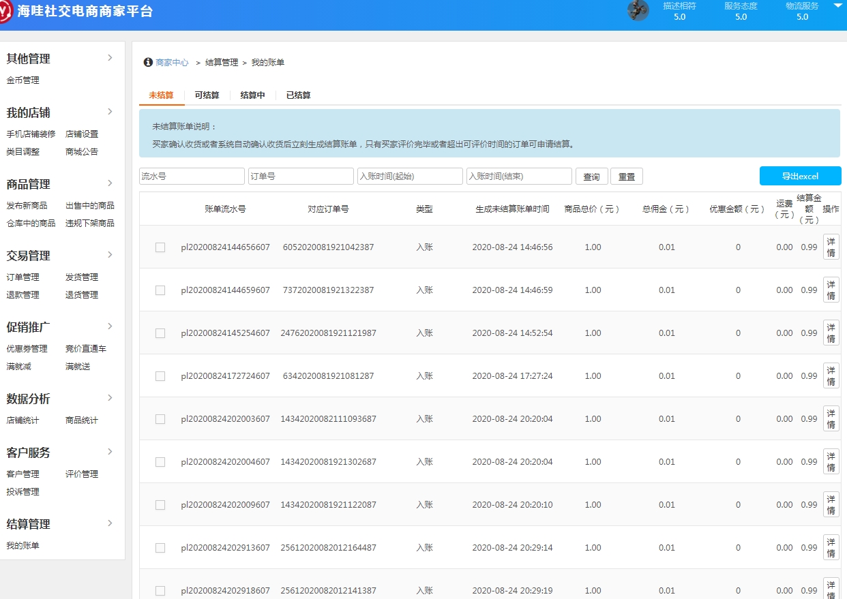Expand the 促销推广 section chevron
847x599 pixels.
[110, 326]
